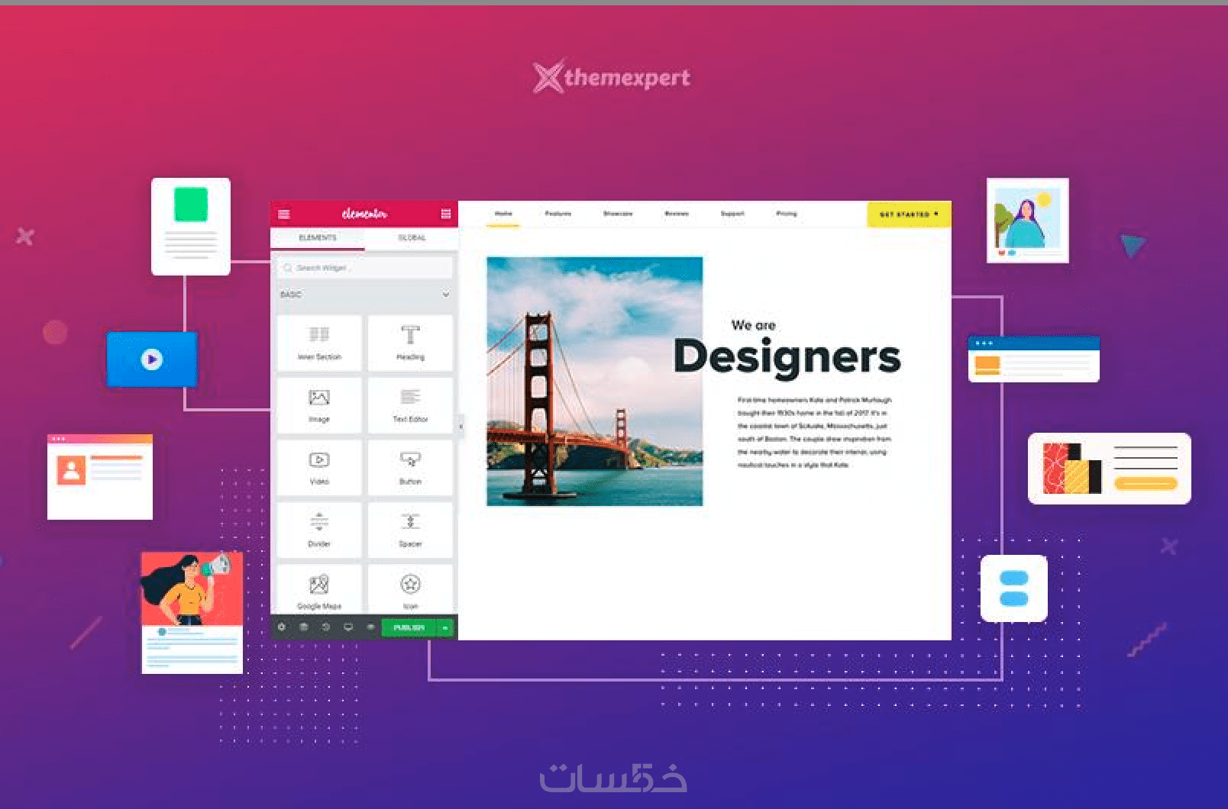Image resolution: width=1228 pixels, height=809 pixels.
Task: Open the Elementor hamburger menu
Action: click(x=284, y=214)
